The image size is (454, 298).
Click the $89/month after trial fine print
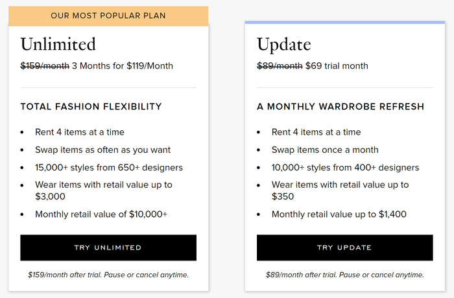[x=344, y=275]
